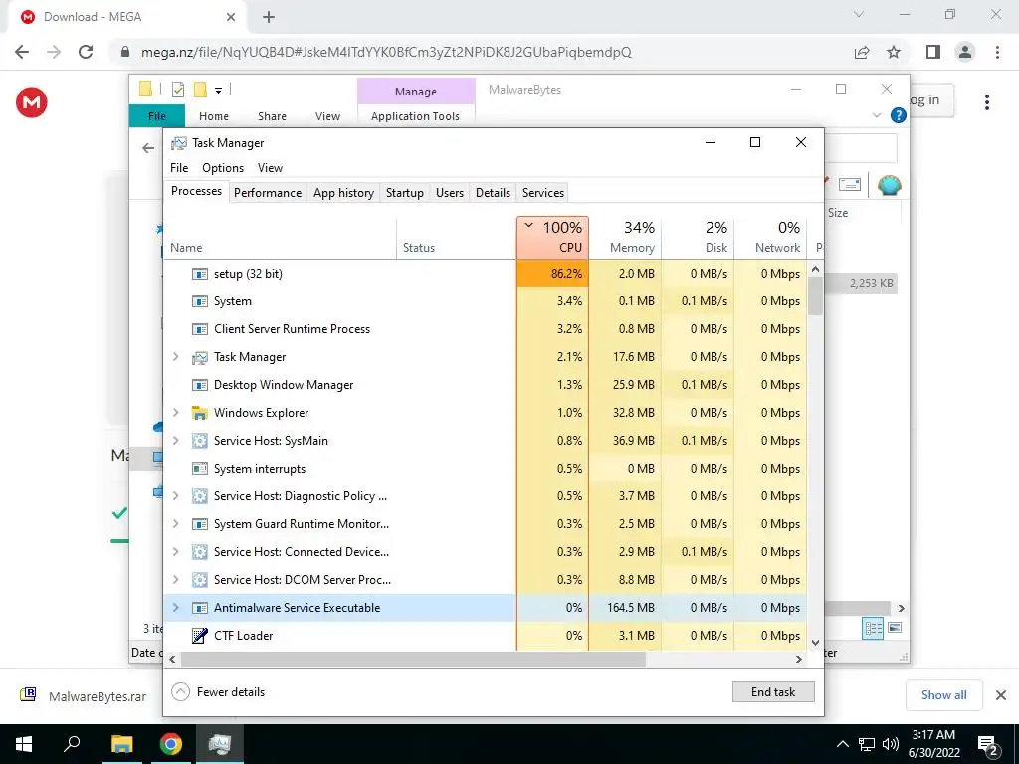Click the Task Manager horizontal scrollbar thumb
1019x764 pixels.
click(413, 659)
